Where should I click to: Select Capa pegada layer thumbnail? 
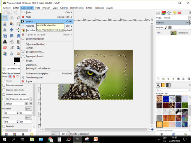pyautogui.click(x=173, y=33)
